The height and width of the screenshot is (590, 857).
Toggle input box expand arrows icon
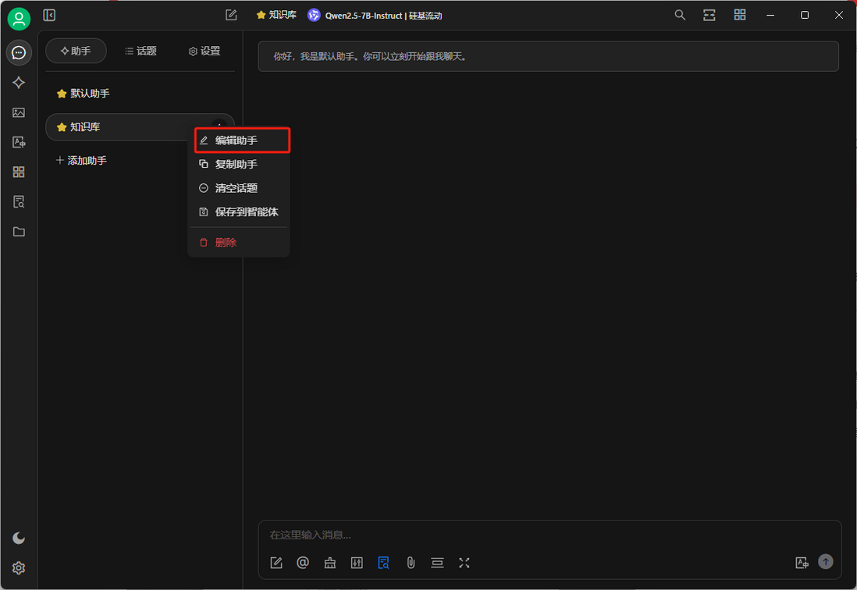pos(464,563)
